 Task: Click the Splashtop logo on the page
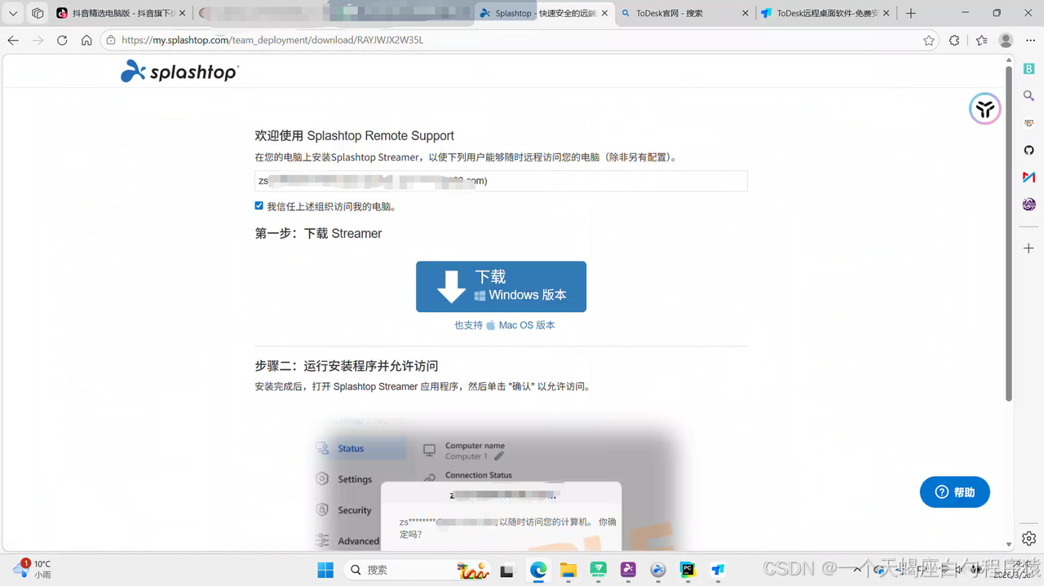point(179,72)
